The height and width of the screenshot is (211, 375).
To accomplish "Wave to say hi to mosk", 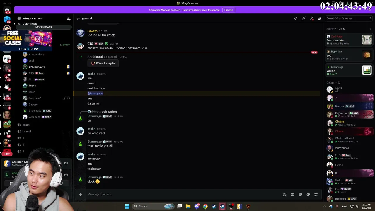I will tap(103, 63).
